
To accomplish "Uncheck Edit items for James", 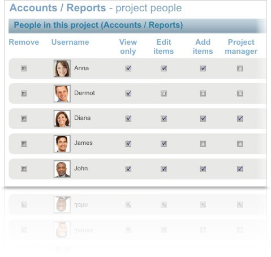I will click(164, 144).
